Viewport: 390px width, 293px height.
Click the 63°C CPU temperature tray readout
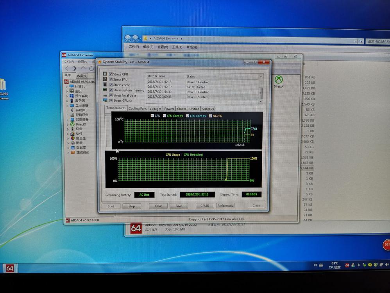(x=335, y=265)
